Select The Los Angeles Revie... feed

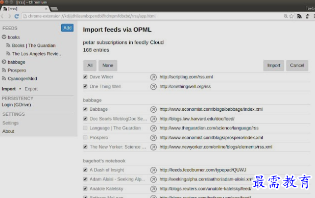coord(37,54)
